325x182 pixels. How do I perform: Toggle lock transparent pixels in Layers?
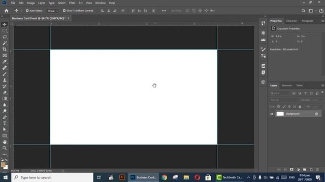(x=279, y=107)
